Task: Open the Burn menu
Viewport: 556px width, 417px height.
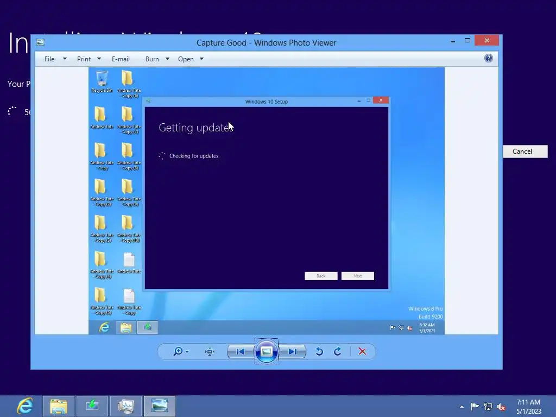Action: [x=152, y=59]
